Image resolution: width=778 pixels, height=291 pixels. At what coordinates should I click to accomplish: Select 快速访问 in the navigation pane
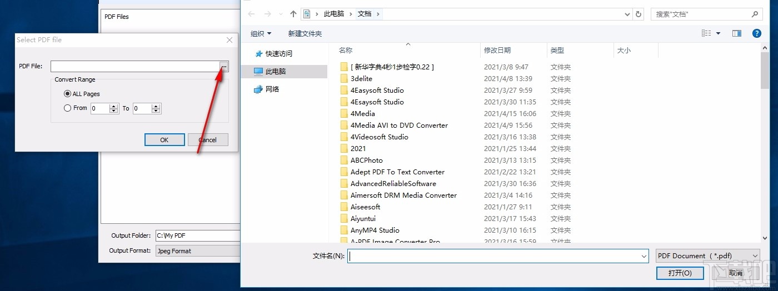279,54
